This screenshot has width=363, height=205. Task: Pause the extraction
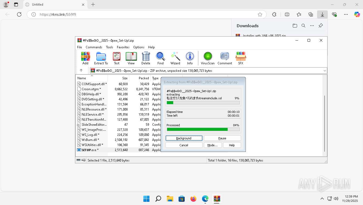coord(222,138)
